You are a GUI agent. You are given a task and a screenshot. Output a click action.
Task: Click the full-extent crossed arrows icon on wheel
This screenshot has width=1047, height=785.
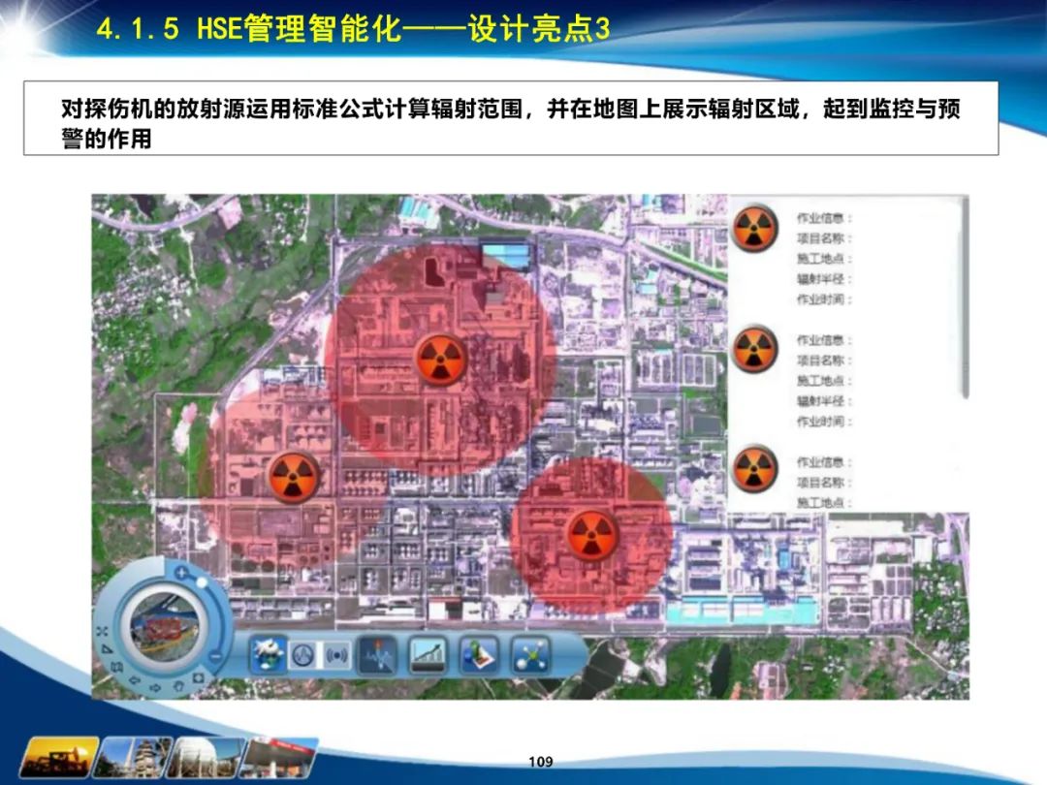102,631
